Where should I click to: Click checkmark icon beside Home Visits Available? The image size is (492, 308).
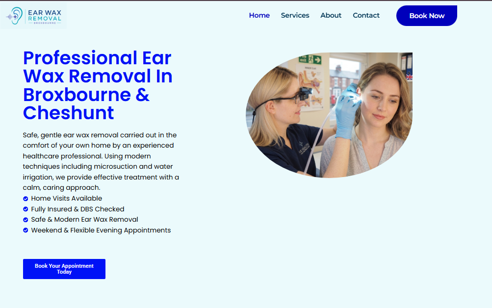pos(26,199)
